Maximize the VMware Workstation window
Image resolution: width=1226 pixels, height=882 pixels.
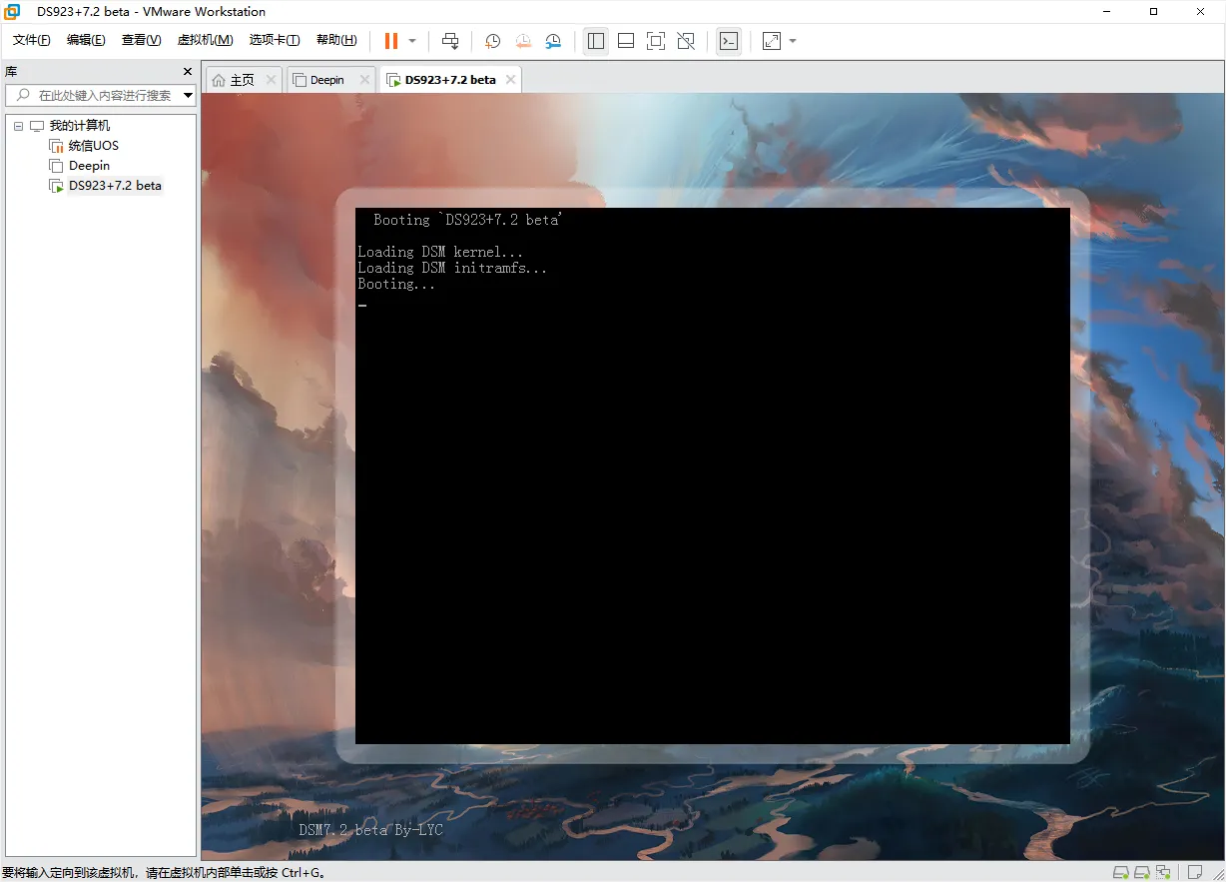point(1153,12)
